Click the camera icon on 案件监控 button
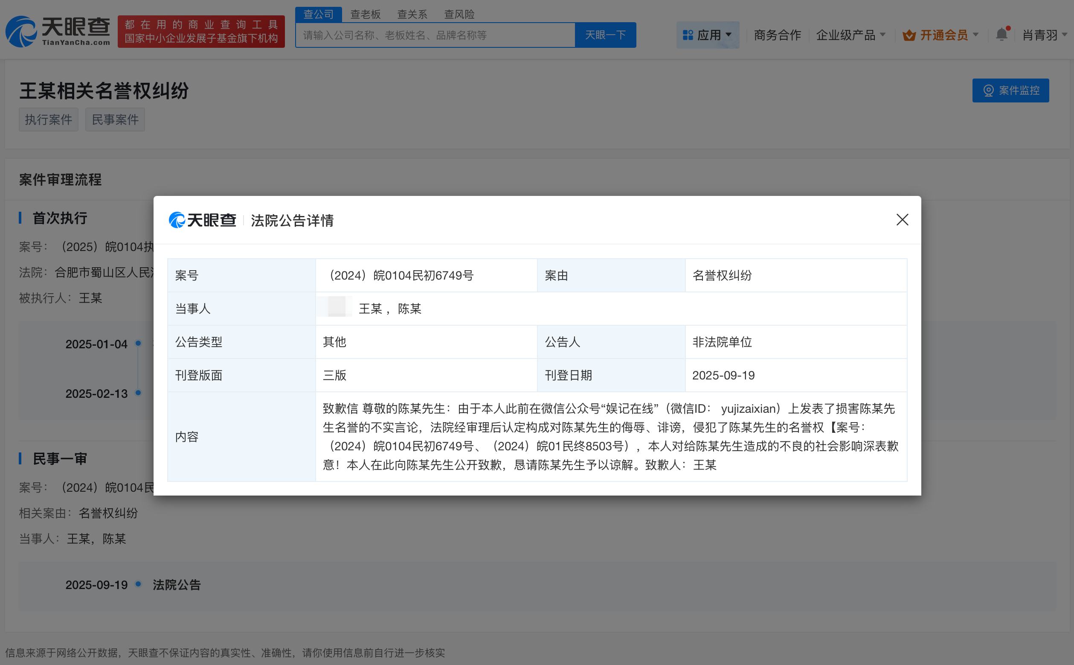1074x665 pixels. pos(990,90)
